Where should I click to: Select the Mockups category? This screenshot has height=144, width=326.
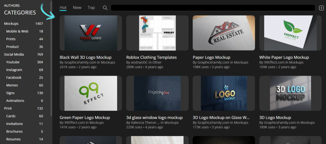click(x=11, y=24)
